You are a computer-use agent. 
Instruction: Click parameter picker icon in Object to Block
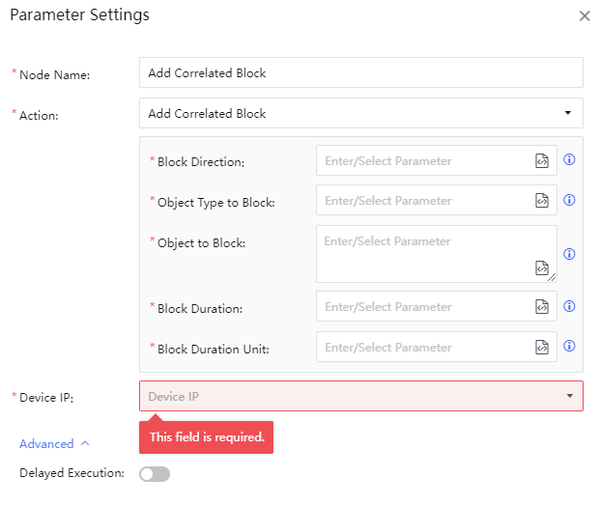pyautogui.click(x=542, y=267)
